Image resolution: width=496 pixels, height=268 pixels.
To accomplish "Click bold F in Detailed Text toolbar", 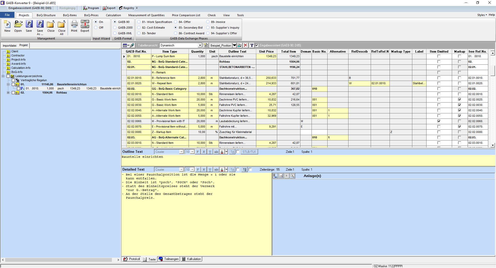I will (x=198, y=170).
